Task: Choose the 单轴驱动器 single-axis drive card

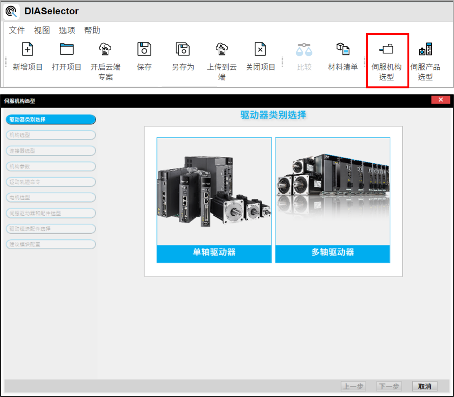Action: coord(214,200)
